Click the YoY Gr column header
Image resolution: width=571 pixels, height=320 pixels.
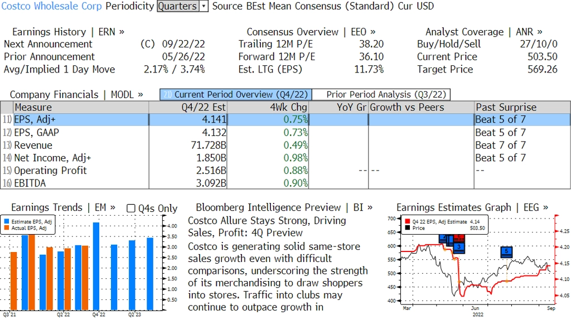coord(338,108)
